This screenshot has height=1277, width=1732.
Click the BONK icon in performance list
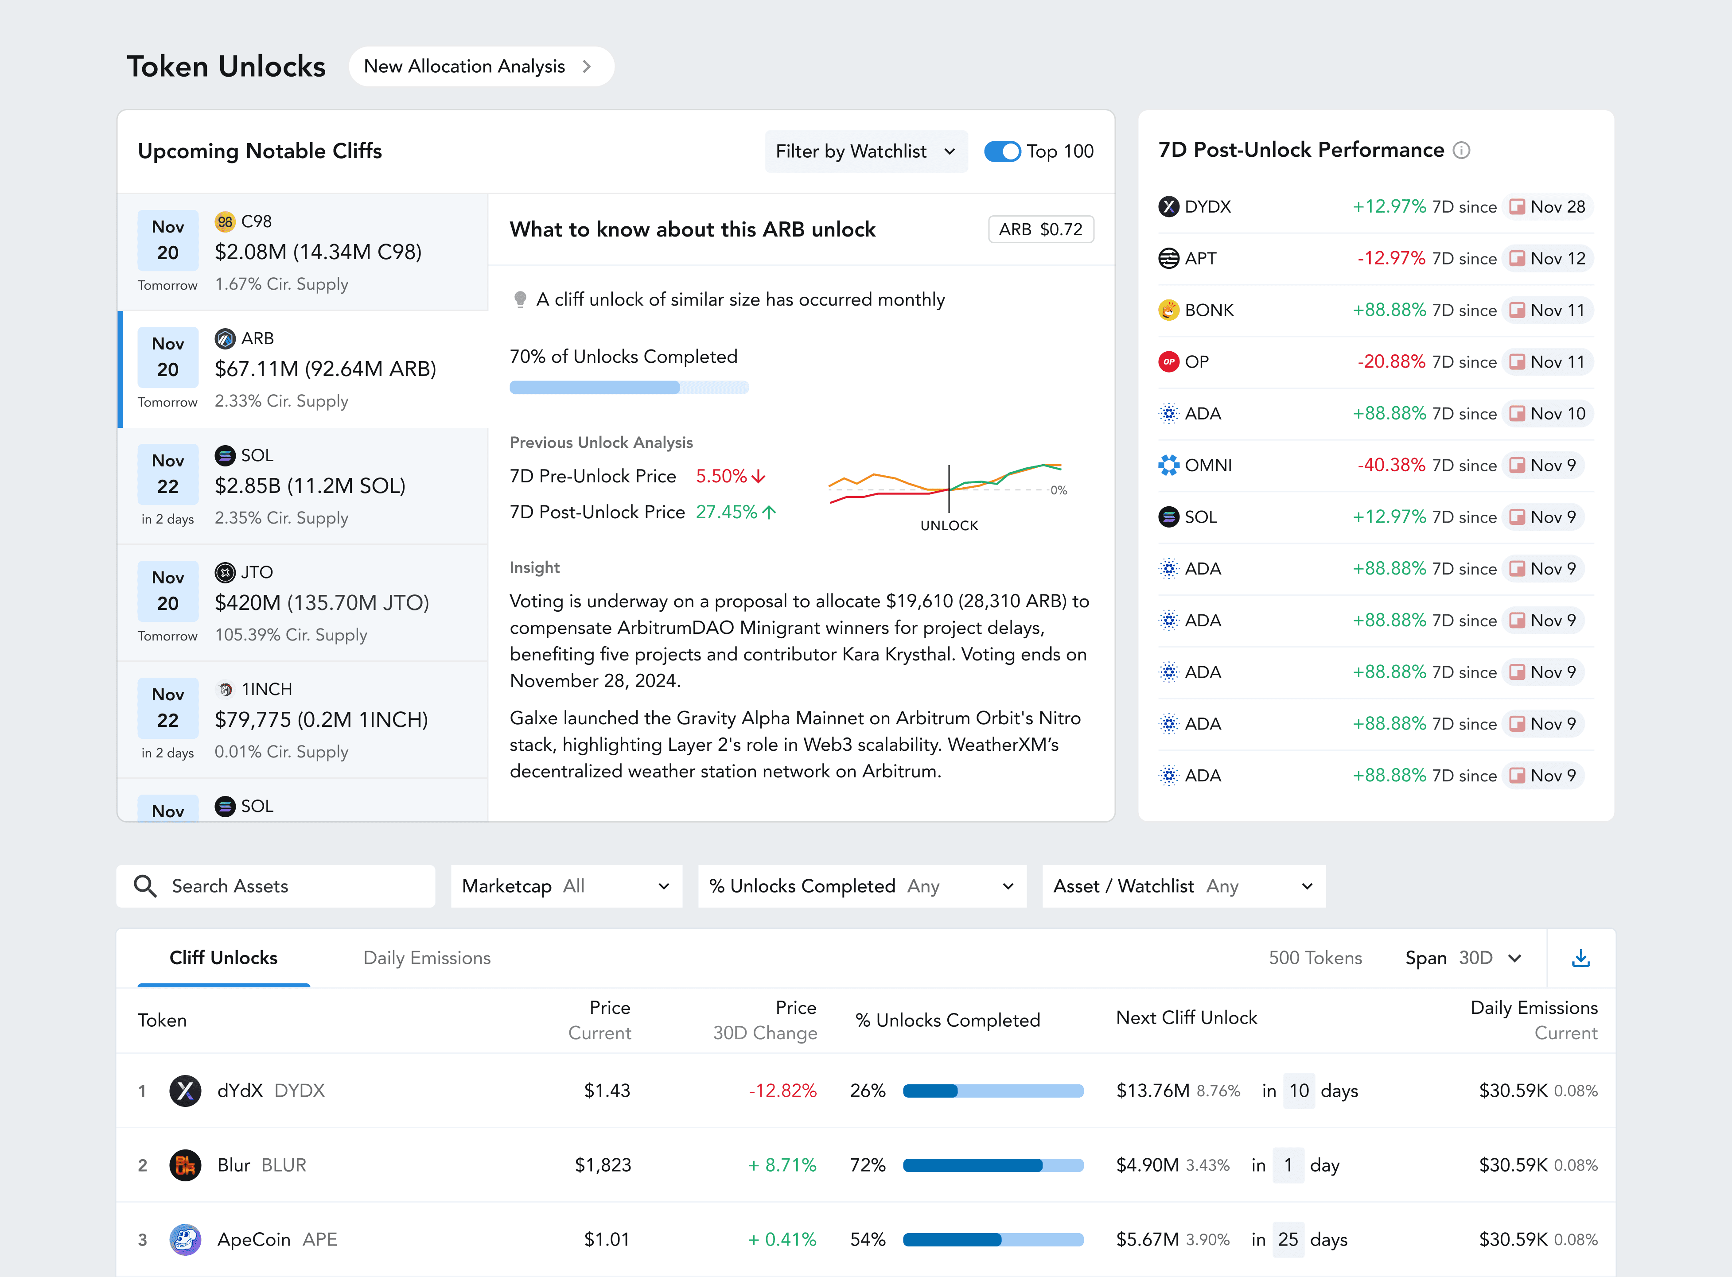(1168, 310)
